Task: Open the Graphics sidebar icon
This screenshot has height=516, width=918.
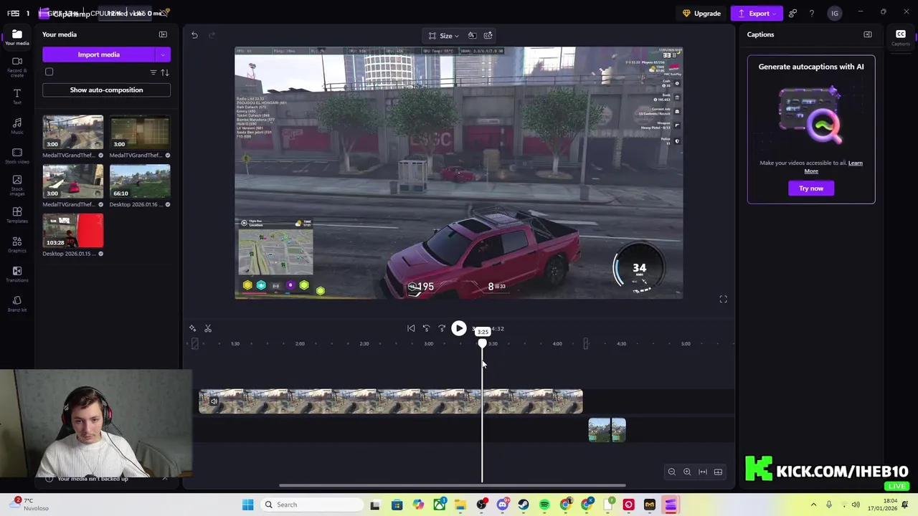Action: click(x=17, y=244)
